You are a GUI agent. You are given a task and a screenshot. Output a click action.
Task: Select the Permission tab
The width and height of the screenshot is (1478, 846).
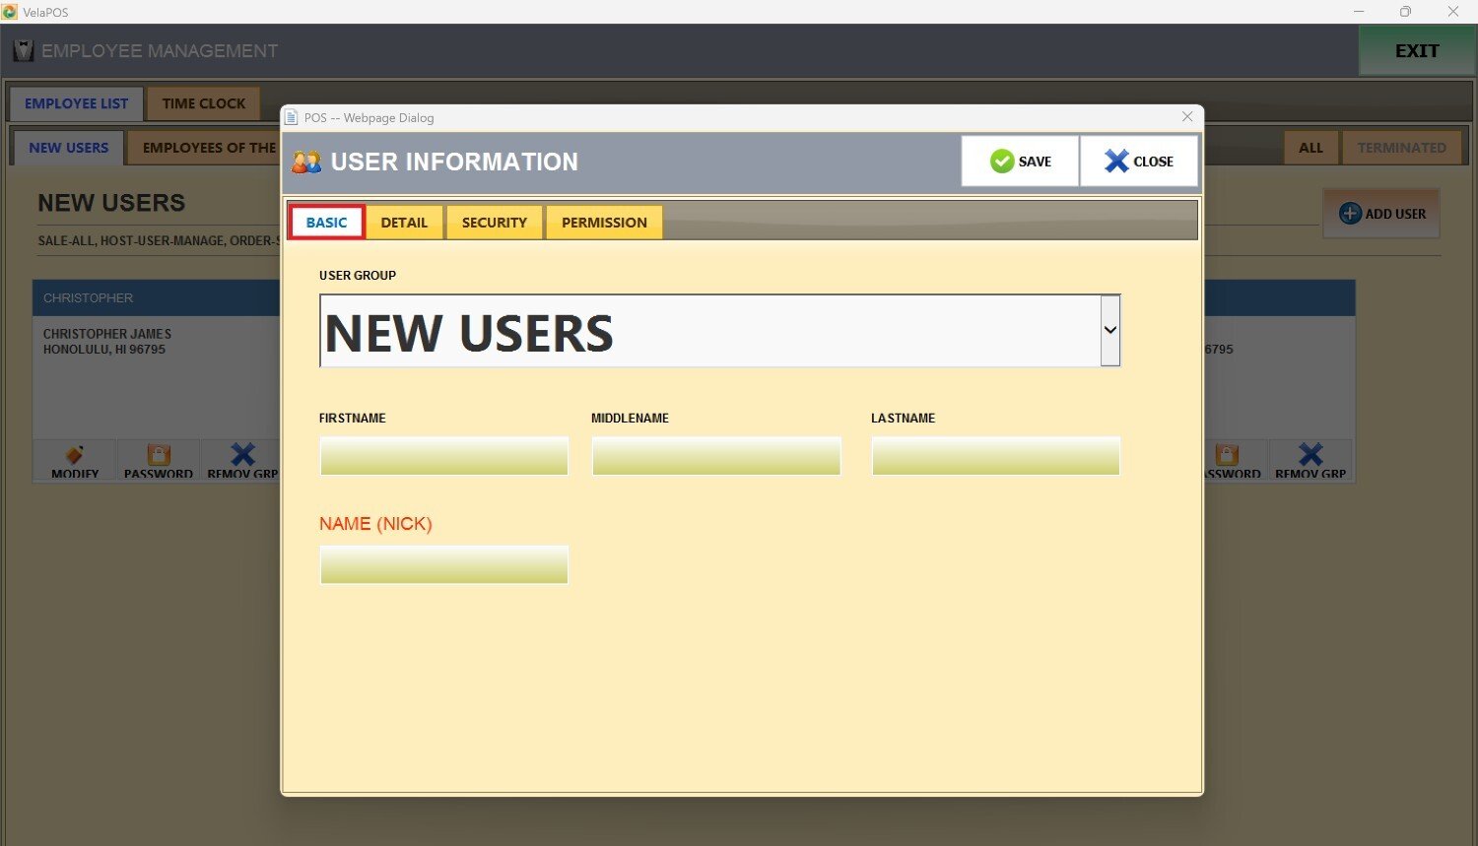[x=604, y=223]
